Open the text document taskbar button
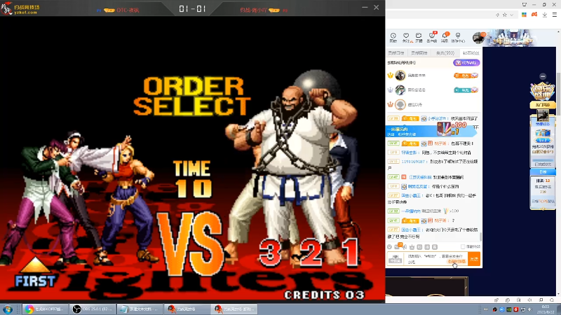Viewport: 561px width, 315px height. pyautogui.click(x=140, y=309)
